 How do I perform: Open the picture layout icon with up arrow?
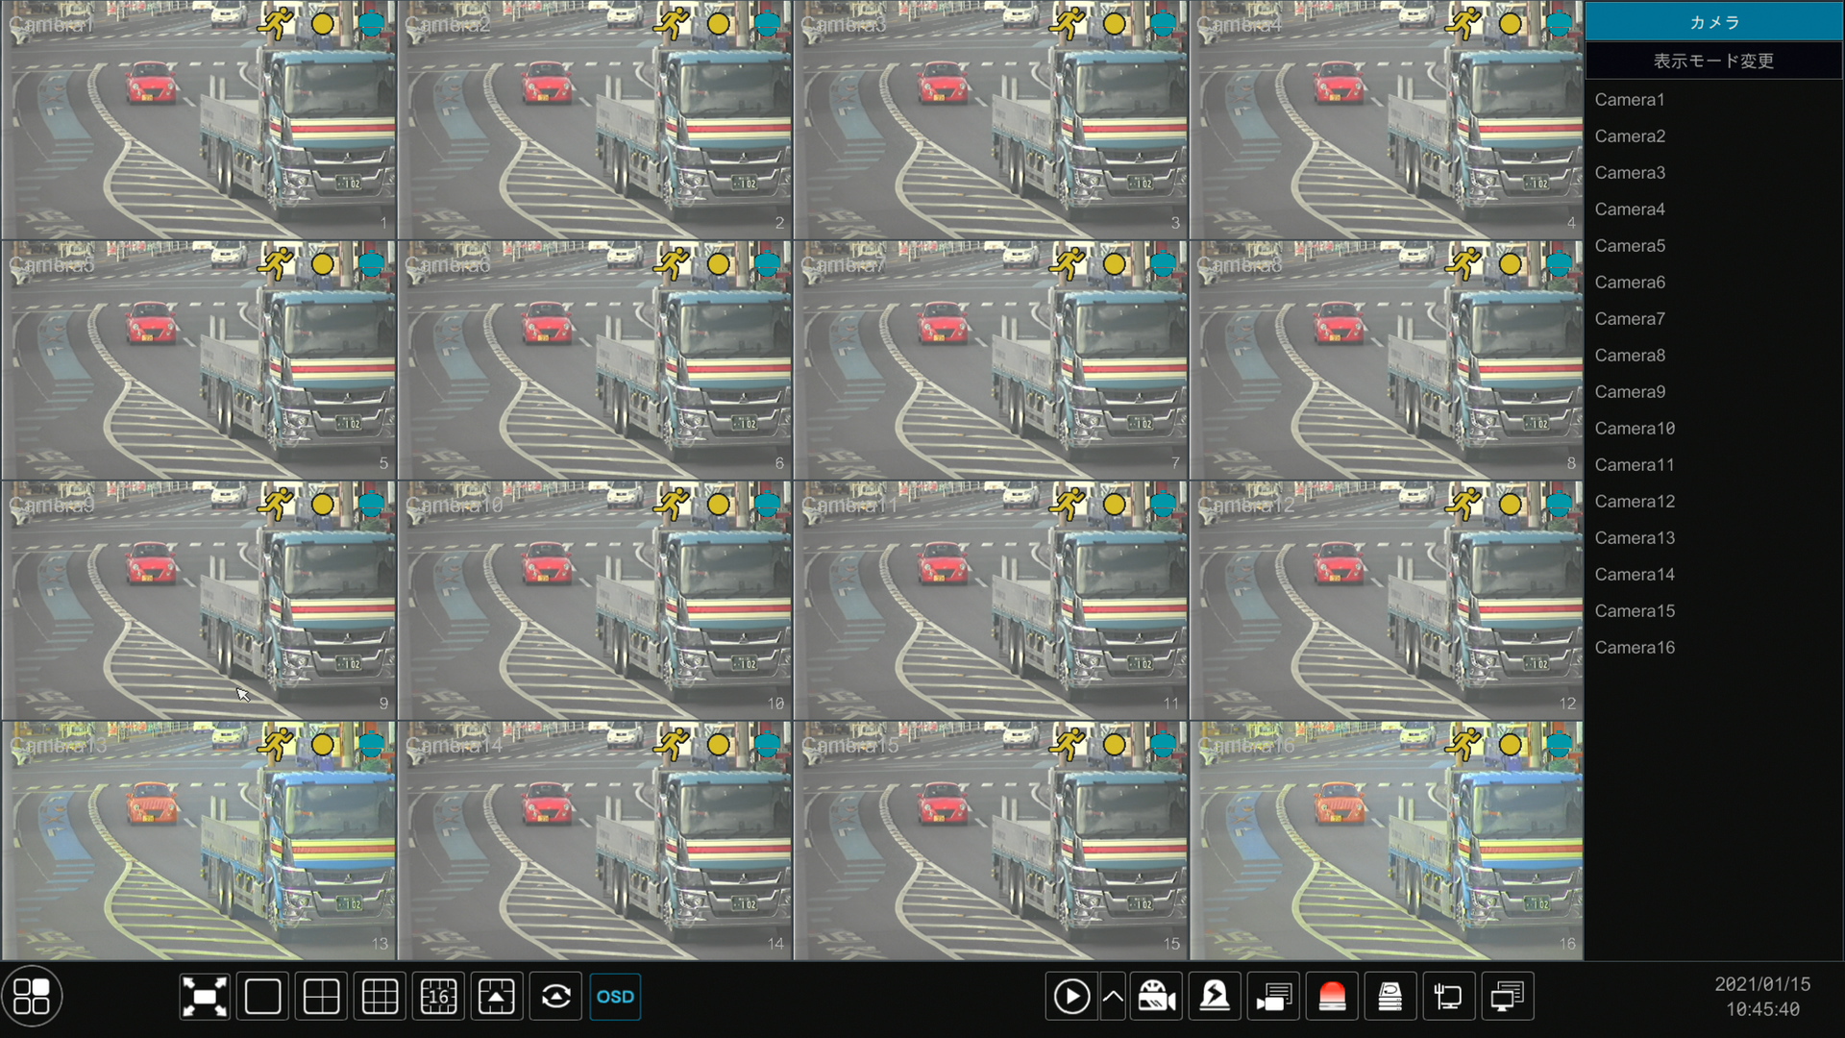click(x=497, y=997)
